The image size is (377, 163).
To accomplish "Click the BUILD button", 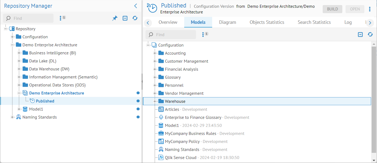I will coord(332,9).
